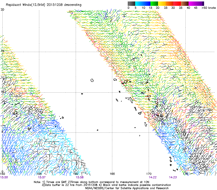
Task: Click the '25' label under the color legend
Action: click(166, 8)
